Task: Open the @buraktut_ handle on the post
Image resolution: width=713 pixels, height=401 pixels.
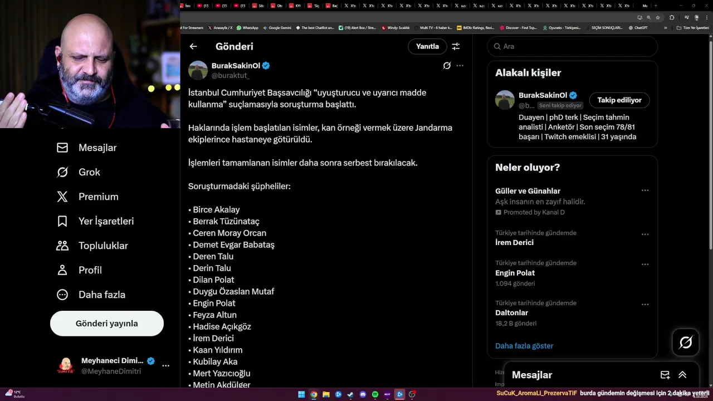Action: [230, 76]
